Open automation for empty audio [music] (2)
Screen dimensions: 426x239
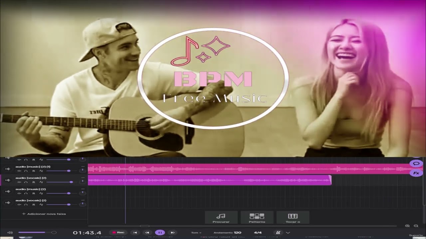[41, 194]
